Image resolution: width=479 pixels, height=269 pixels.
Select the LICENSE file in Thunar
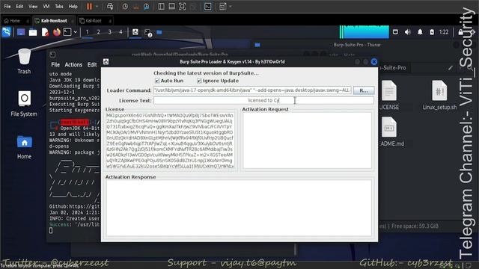point(389,95)
